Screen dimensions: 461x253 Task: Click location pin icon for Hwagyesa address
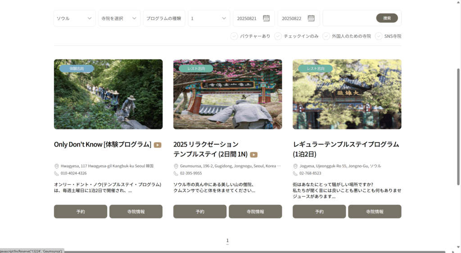(57, 166)
